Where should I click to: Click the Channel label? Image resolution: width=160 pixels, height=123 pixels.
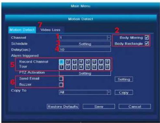[x=18, y=38]
